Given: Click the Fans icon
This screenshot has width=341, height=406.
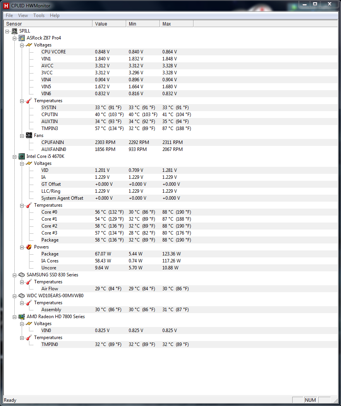Looking at the screenshot, I should pos(29,135).
